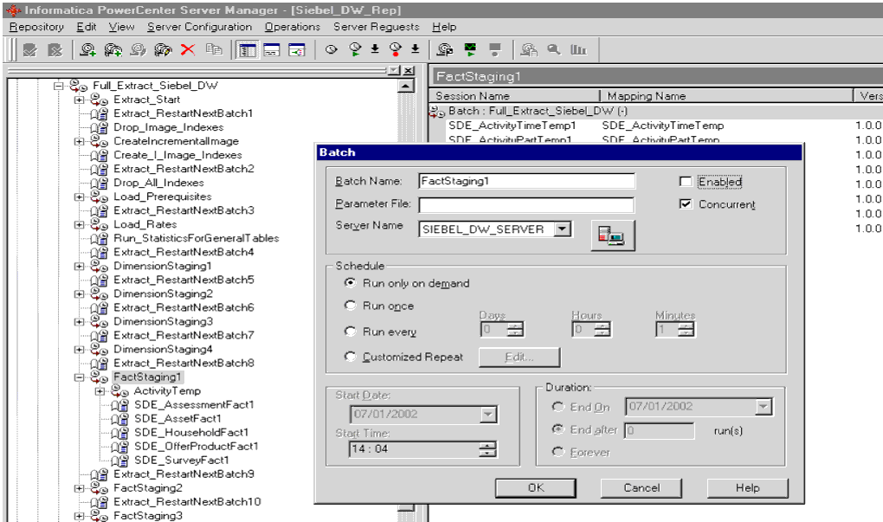Click the server browse icon button in Batch dialog
This screenshot has height=522, width=883.
[613, 235]
